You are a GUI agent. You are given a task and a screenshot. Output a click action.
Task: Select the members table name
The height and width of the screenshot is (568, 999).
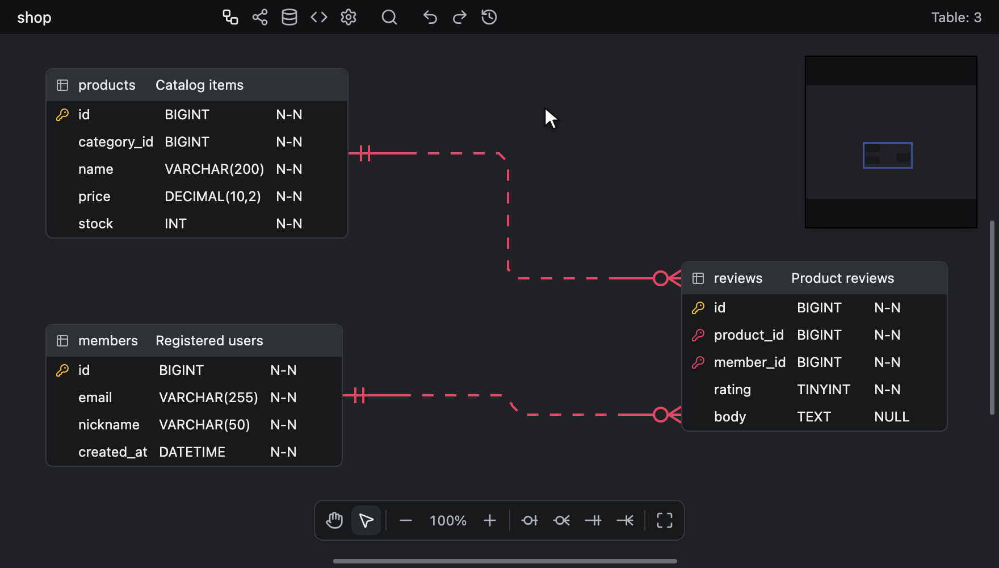tap(108, 341)
